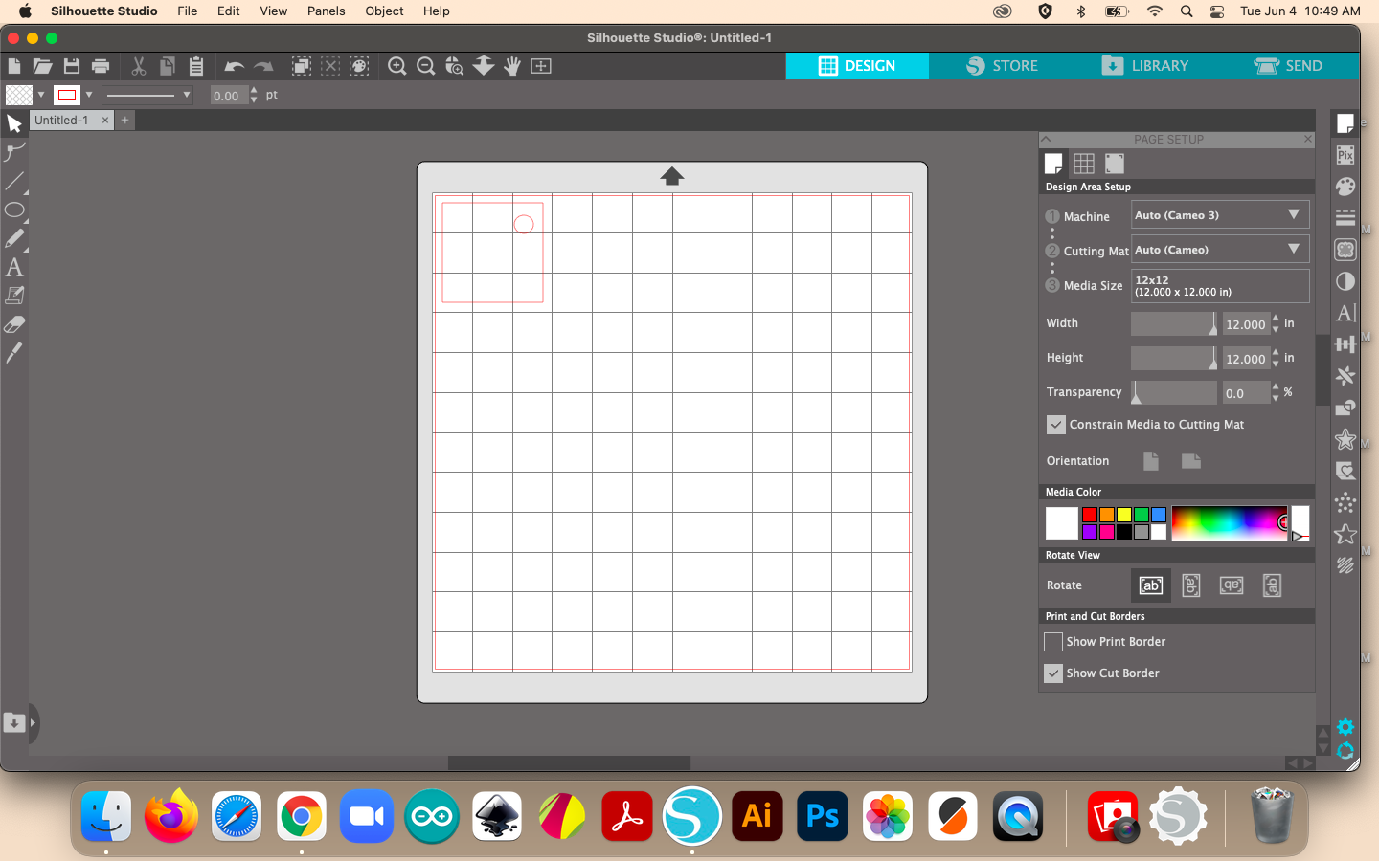This screenshot has height=861, width=1379.
Task: Click the Open file folder icon
Action: coord(42,66)
